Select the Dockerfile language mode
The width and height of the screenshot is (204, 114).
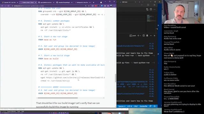[x=143, y=106]
